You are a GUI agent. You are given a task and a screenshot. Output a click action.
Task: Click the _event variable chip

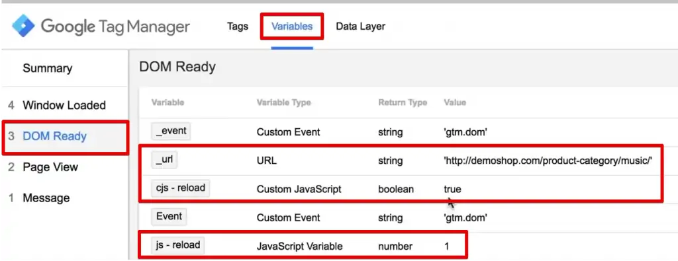click(170, 131)
